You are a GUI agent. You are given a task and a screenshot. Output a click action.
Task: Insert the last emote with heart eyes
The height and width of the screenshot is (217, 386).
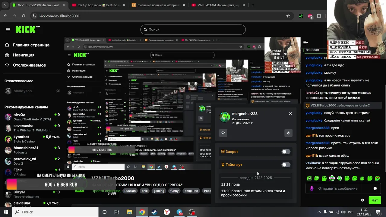pyautogui.click(x=377, y=178)
